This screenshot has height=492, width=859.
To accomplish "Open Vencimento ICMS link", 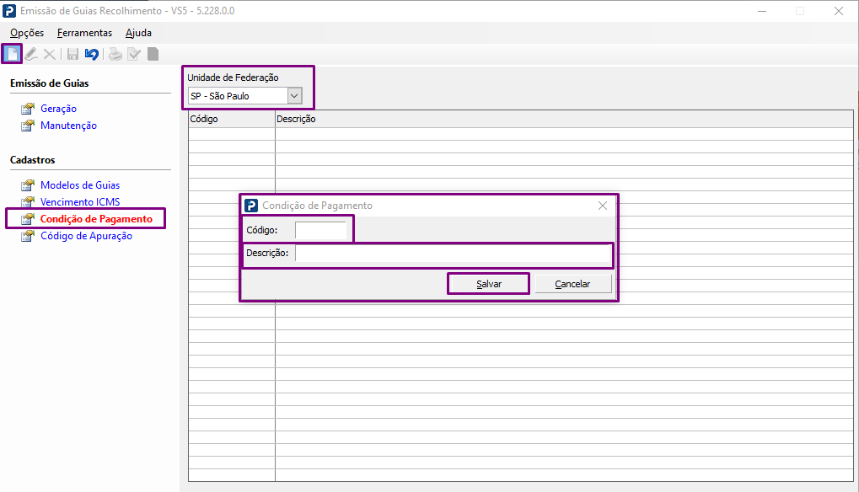I will [x=80, y=202].
